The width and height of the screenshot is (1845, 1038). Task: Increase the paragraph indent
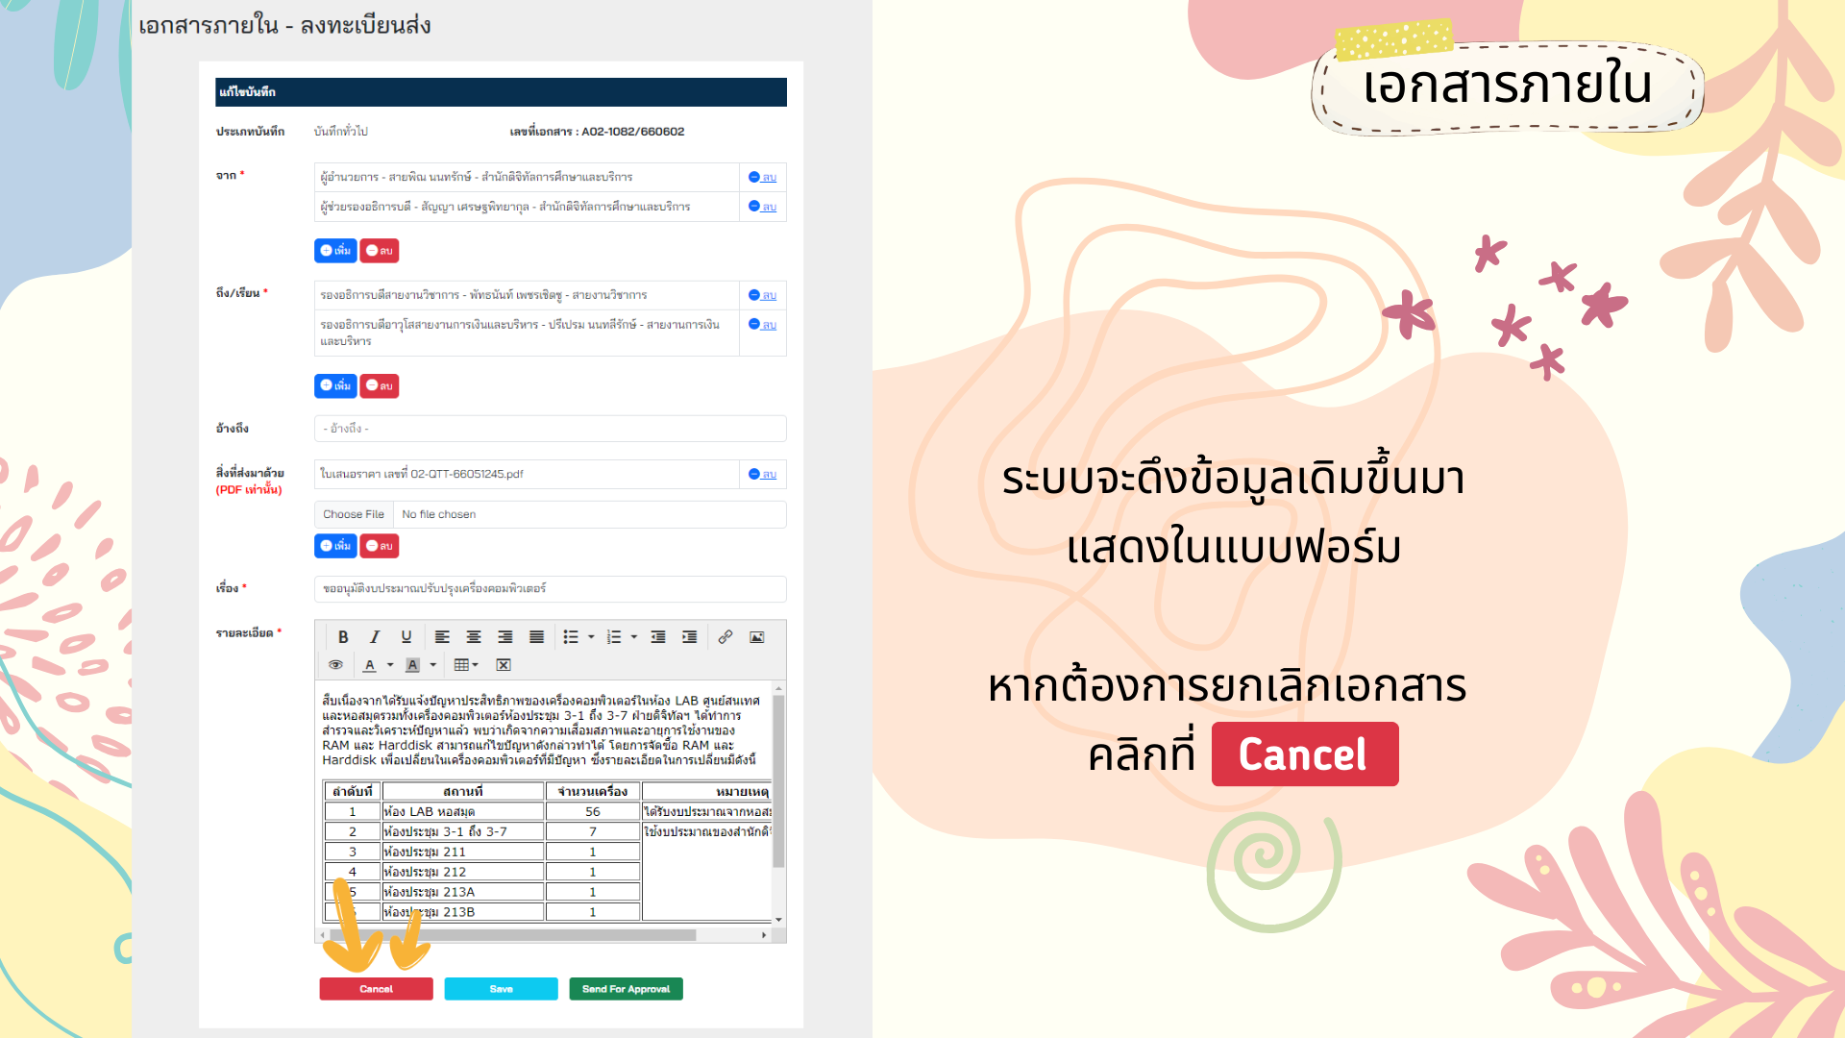click(690, 637)
